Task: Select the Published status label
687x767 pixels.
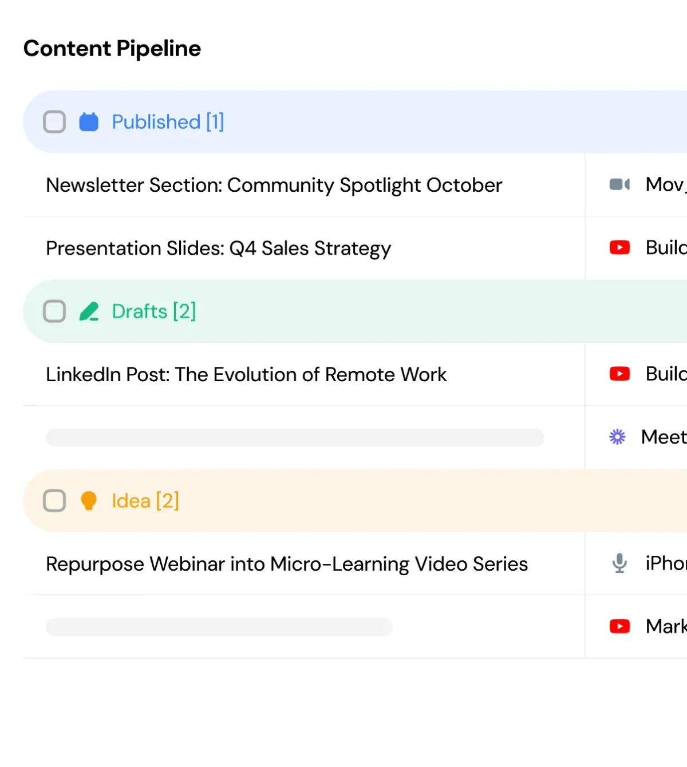Action: coord(168,122)
